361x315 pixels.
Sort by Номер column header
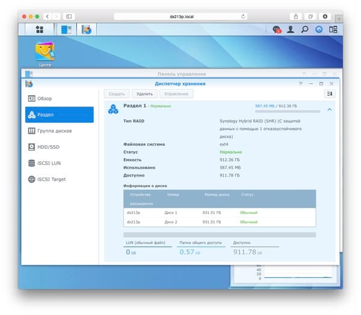[x=173, y=195]
